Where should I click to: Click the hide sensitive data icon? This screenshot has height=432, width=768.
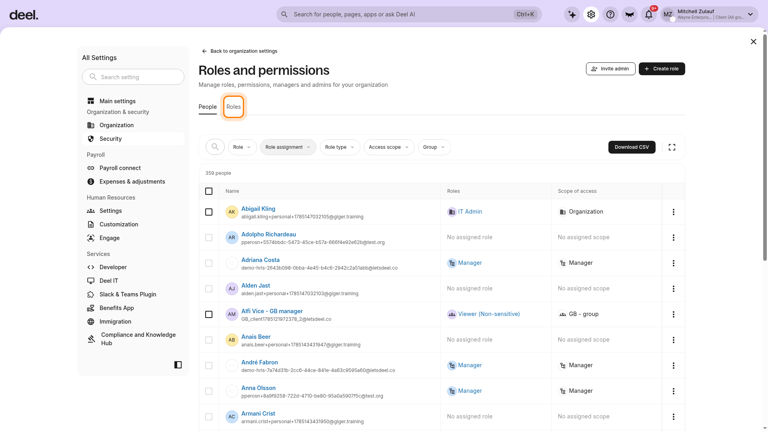tap(630, 14)
